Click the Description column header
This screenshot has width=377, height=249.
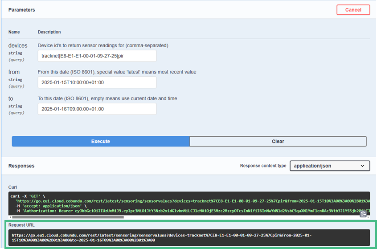coord(49,32)
